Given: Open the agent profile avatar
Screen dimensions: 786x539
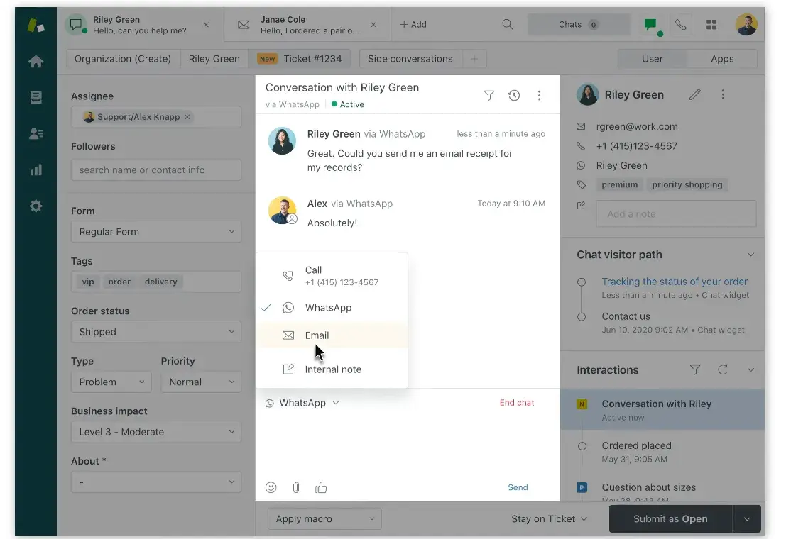Looking at the screenshot, I should (x=746, y=25).
